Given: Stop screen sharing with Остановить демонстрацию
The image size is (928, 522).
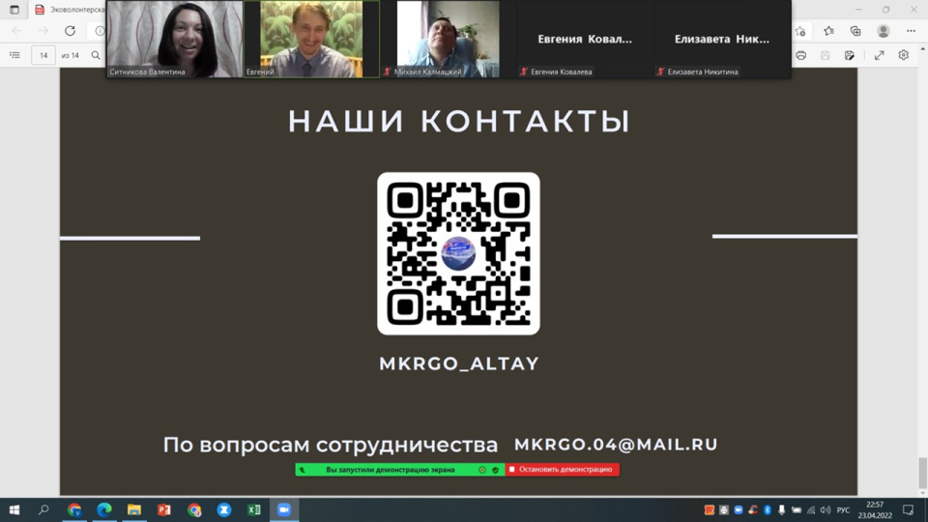Looking at the screenshot, I should pos(563,470).
